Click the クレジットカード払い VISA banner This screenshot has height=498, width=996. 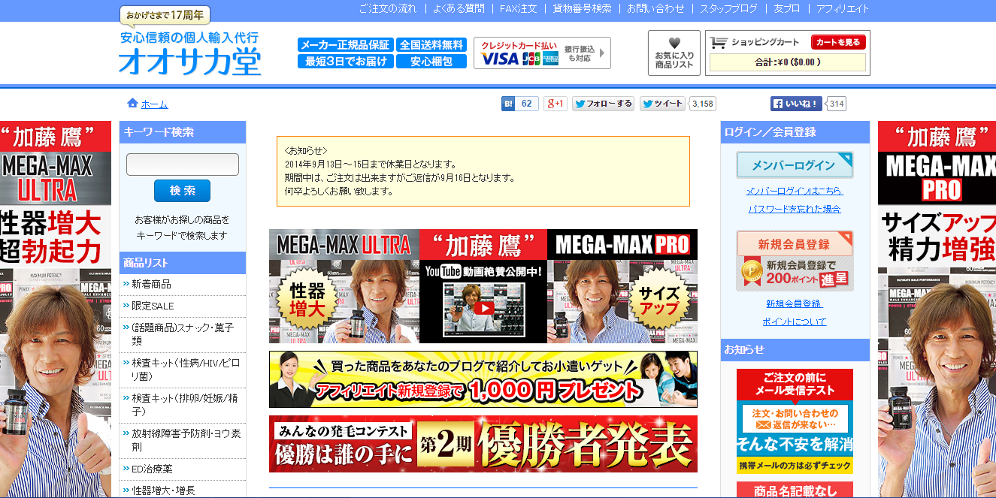coord(542,53)
